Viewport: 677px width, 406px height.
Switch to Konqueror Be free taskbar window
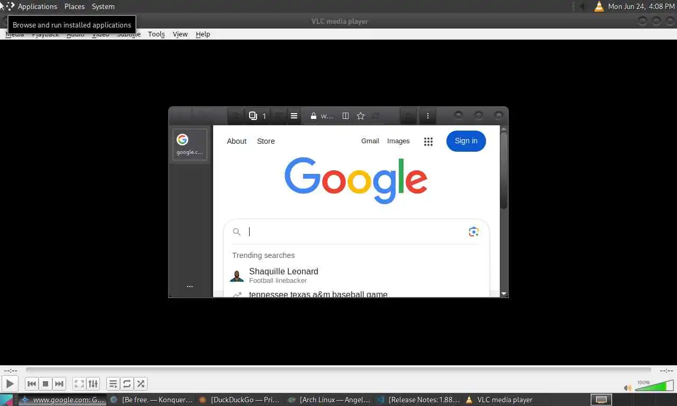[152, 400]
